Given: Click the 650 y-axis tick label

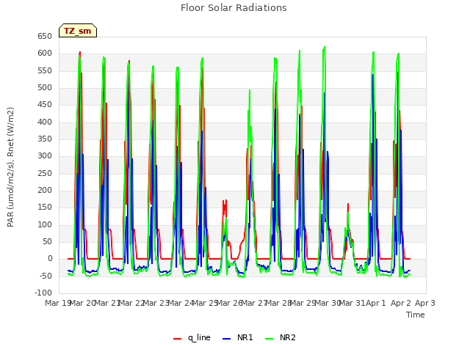Looking at the screenshot, I should click(x=45, y=37).
